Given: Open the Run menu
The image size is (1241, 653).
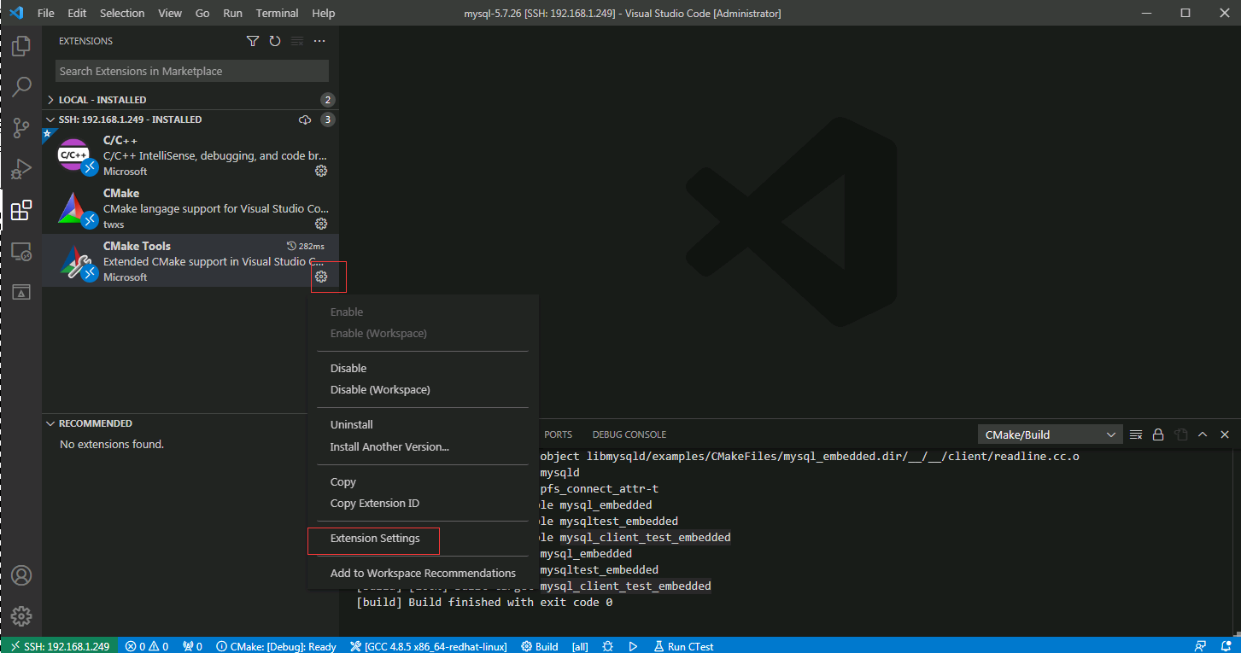Looking at the screenshot, I should point(232,14).
